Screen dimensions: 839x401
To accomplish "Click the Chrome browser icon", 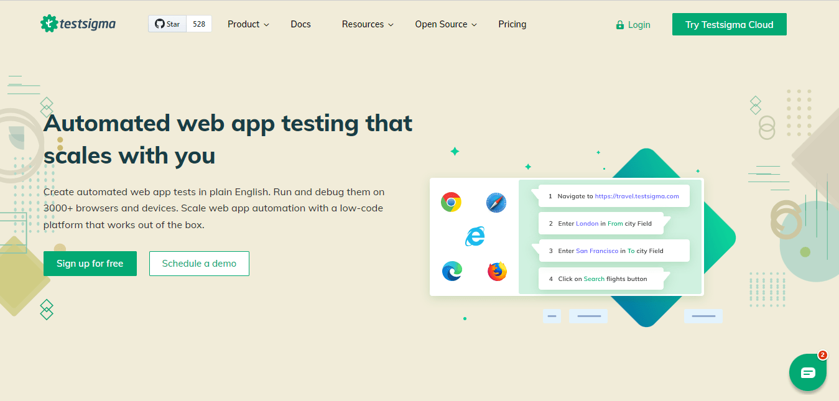I will pyautogui.click(x=451, y=202).
